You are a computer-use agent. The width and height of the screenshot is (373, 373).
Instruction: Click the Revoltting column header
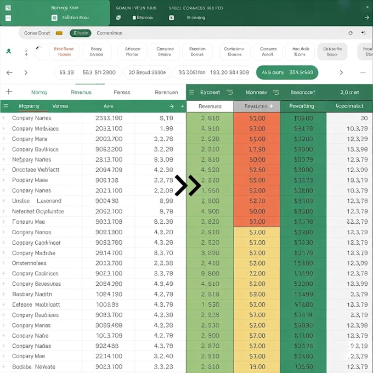303,106
